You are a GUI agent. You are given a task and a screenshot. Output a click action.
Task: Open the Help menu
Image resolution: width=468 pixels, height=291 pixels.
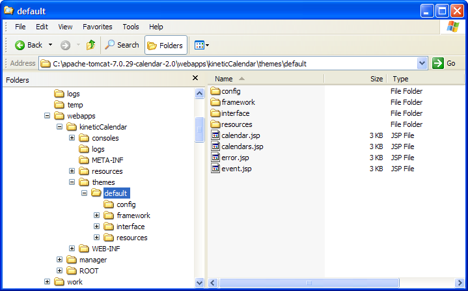click(156, 27)
